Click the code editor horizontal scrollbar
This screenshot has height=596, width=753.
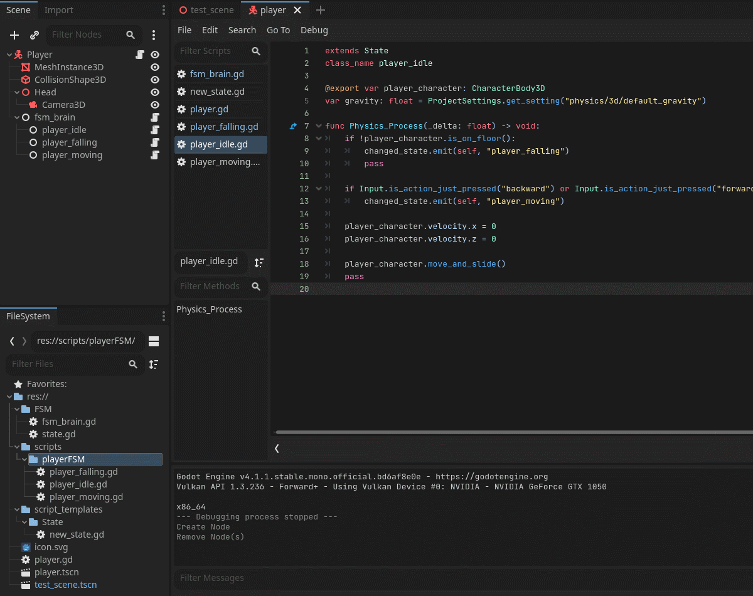(513, 432)
